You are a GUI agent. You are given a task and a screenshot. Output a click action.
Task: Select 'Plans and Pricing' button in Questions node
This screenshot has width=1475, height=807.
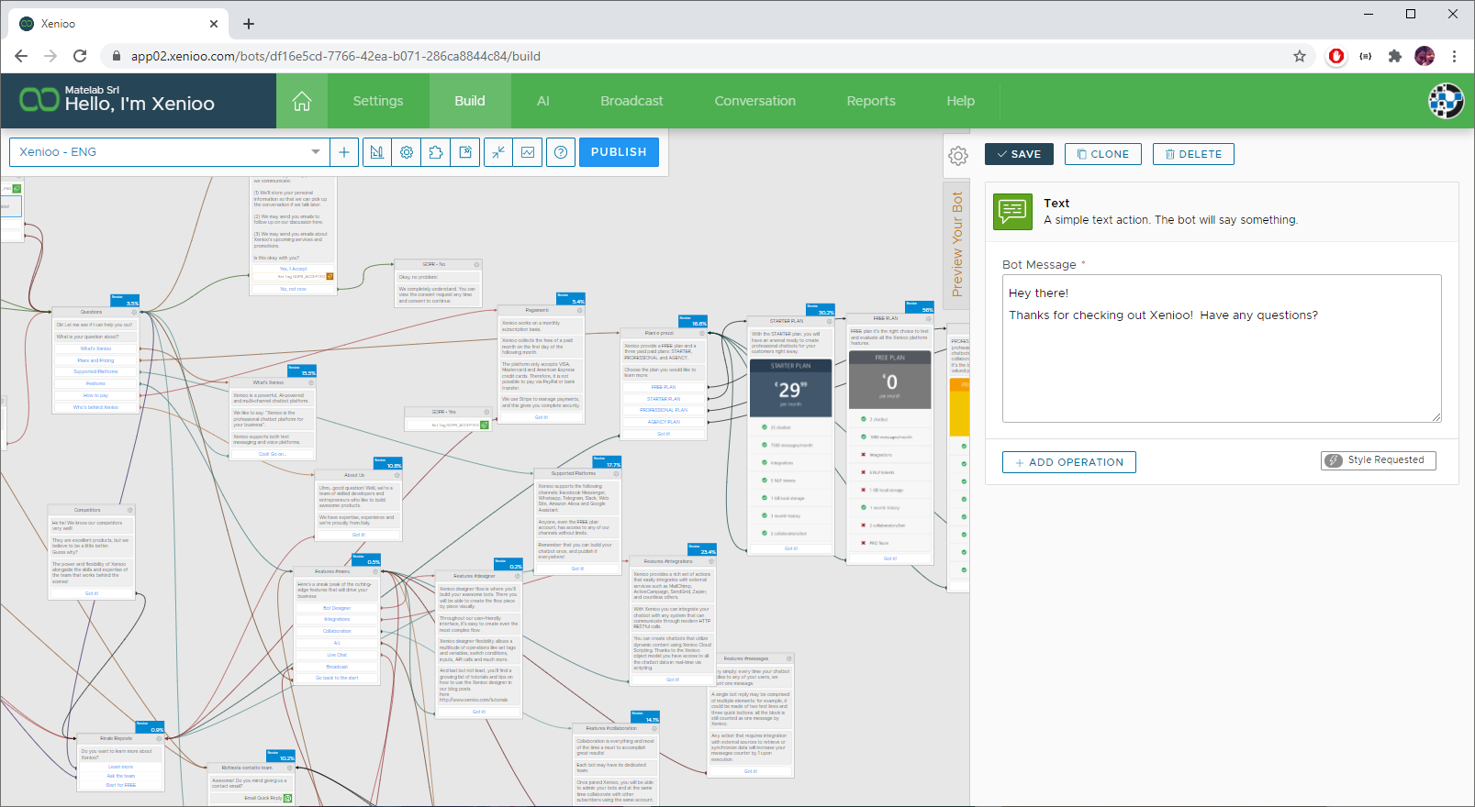click(x=95, y=360)
